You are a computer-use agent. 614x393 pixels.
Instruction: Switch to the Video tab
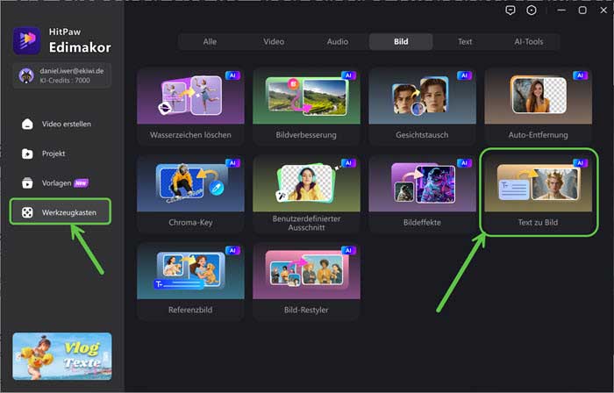274,41
